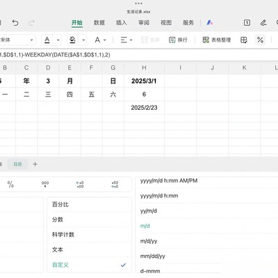Select cell containing 2025/2/23
278x278 pixels.
(144, 108)
